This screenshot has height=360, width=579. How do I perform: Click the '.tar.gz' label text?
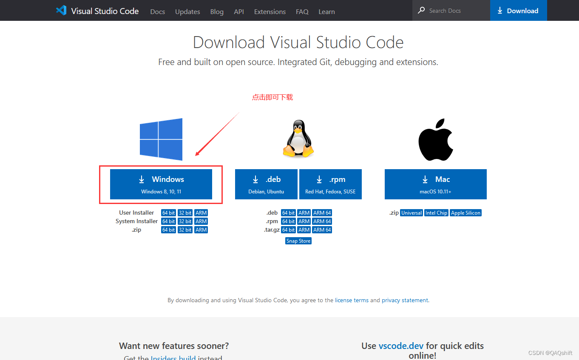click(272, 230)
